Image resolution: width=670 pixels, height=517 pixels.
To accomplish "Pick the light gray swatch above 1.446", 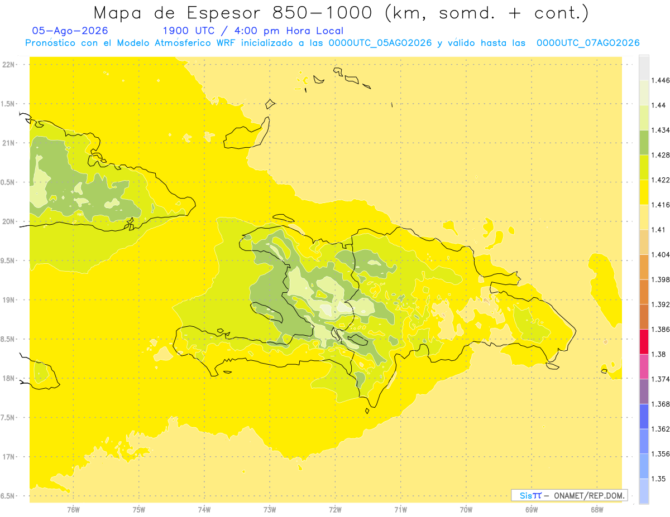I will [644, 67].
